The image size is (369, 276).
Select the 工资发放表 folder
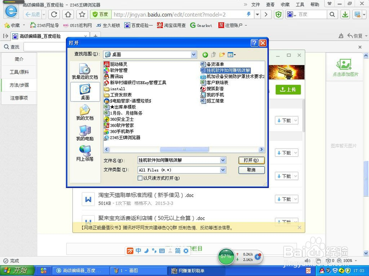coord(118,95)
